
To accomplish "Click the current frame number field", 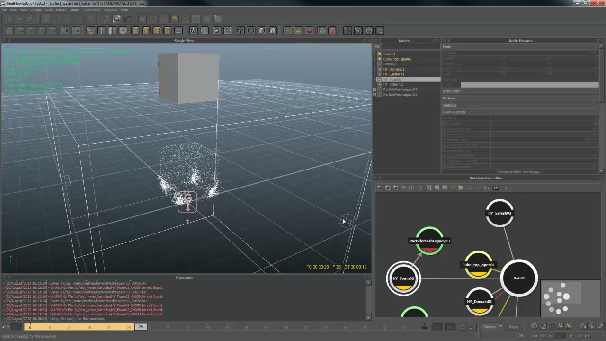I will pyautogui.click(x=561, y=336).
